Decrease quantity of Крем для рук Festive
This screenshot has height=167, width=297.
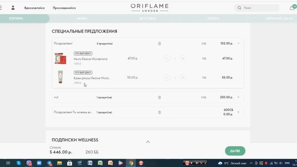click(x=167, y=77)
